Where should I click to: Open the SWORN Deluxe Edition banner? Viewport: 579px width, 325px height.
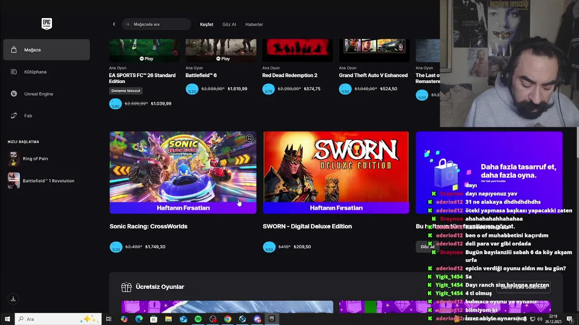(x=336, y=172)
